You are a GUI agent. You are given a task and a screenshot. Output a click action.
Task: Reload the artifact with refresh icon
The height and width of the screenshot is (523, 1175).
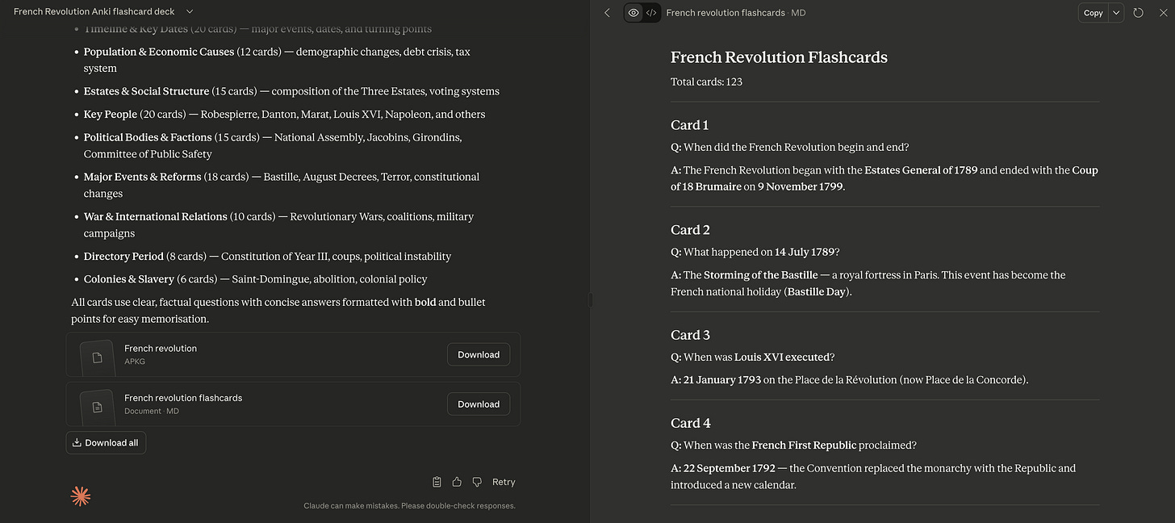[x=1138, y=13]
